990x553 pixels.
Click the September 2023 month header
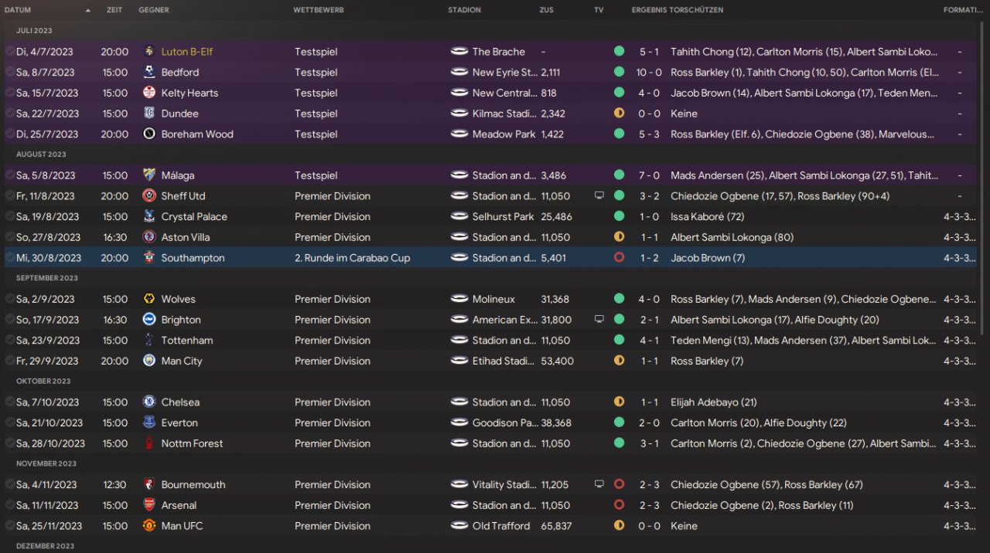pyautogui.click(x=46, y=278)
